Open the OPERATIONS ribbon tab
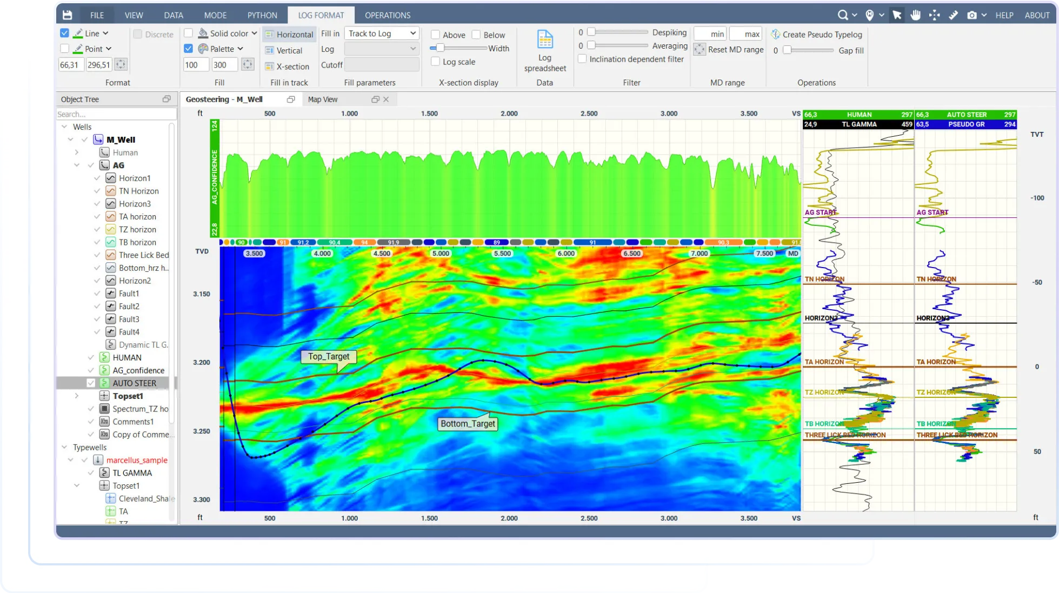 pos(387,15)
